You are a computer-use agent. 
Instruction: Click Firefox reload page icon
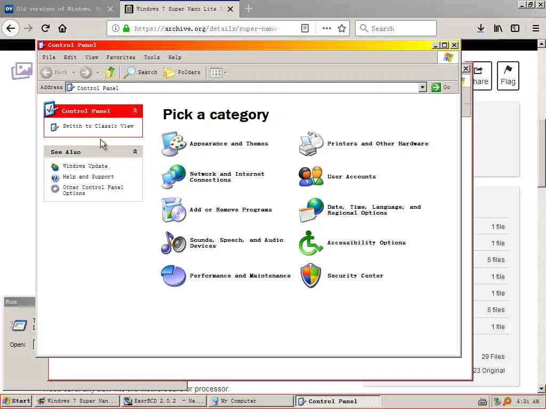point(45,28)
